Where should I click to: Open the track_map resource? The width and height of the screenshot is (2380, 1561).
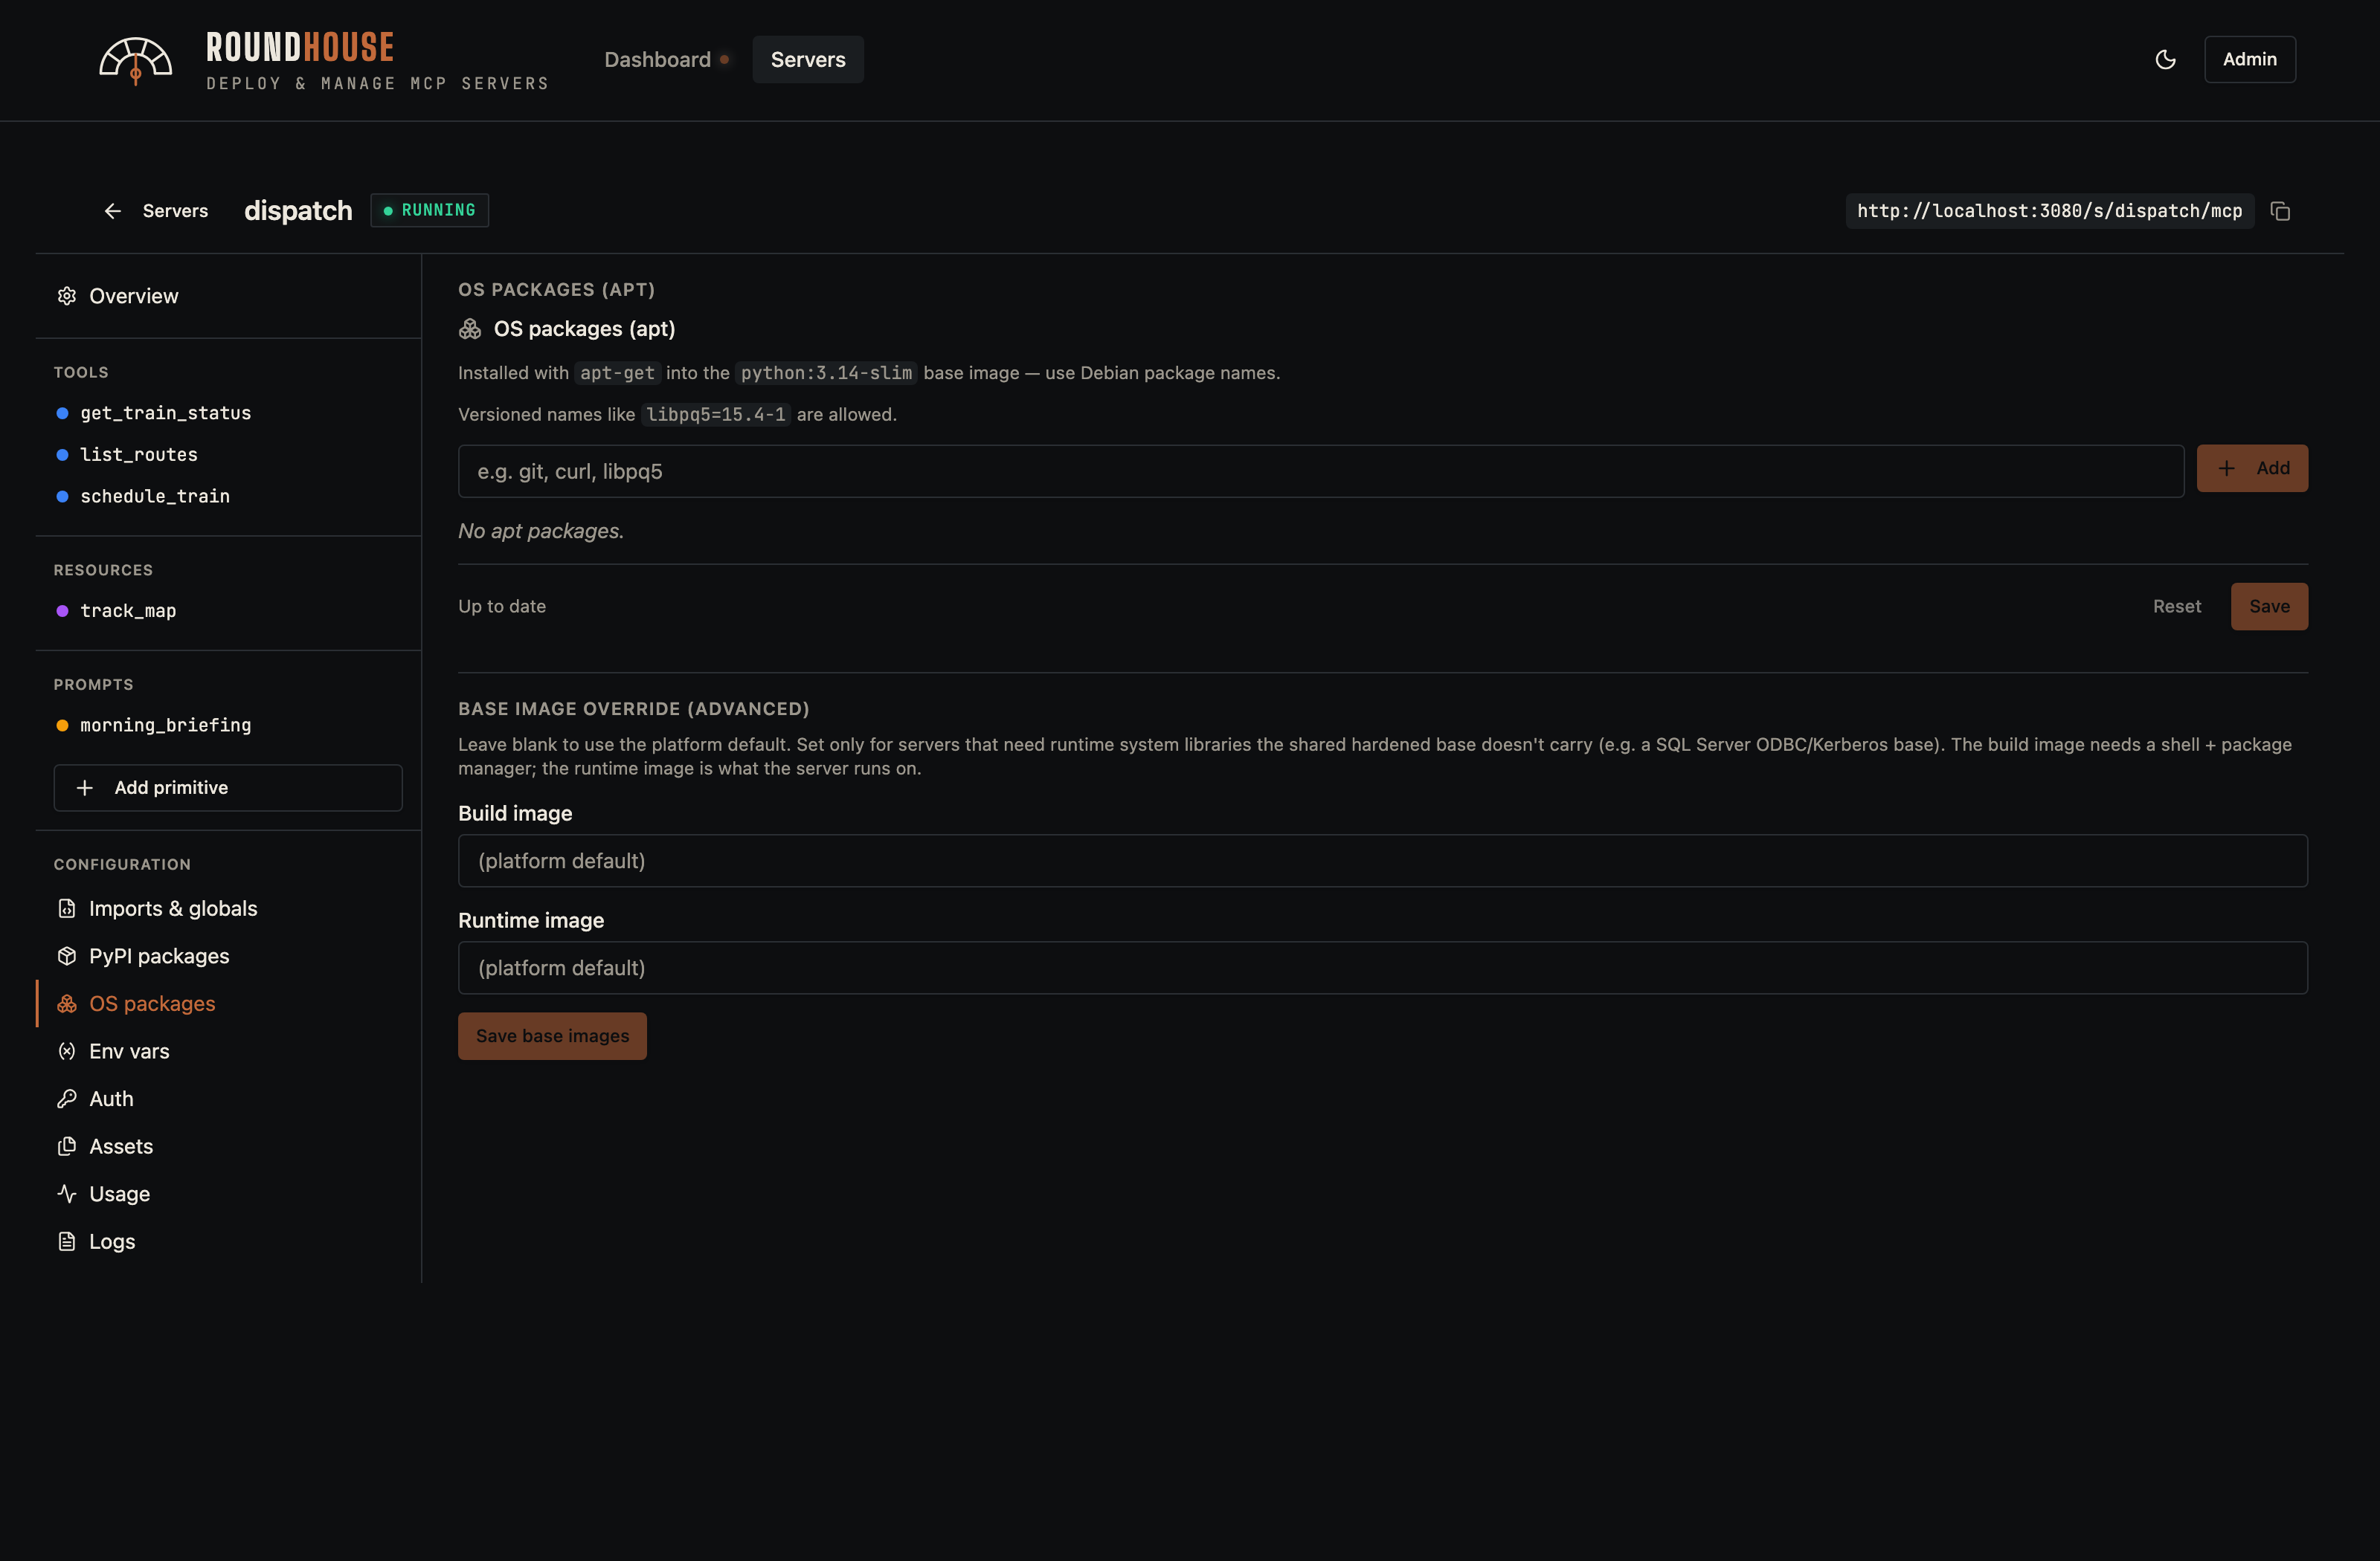128,610
